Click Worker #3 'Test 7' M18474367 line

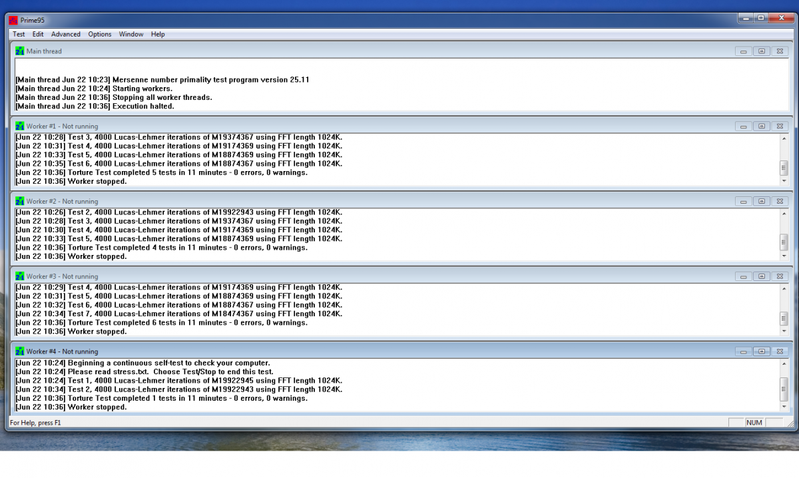click(x=178, y=314)
